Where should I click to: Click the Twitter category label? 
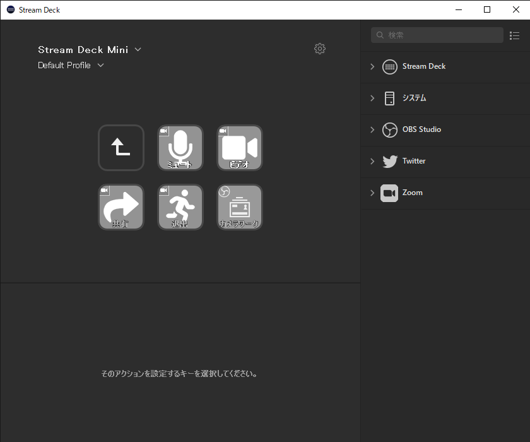(x=414, y=161)
